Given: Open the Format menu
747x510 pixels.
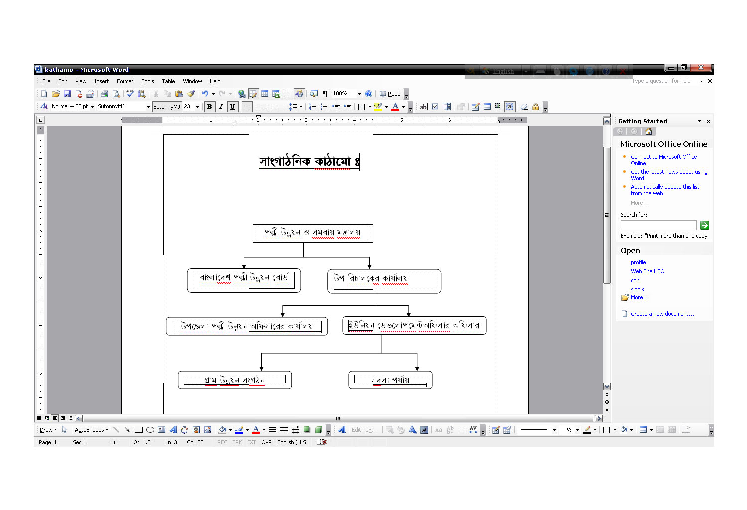Looking at the screenshot, I should pyautogui.click(x=125, y=81).
